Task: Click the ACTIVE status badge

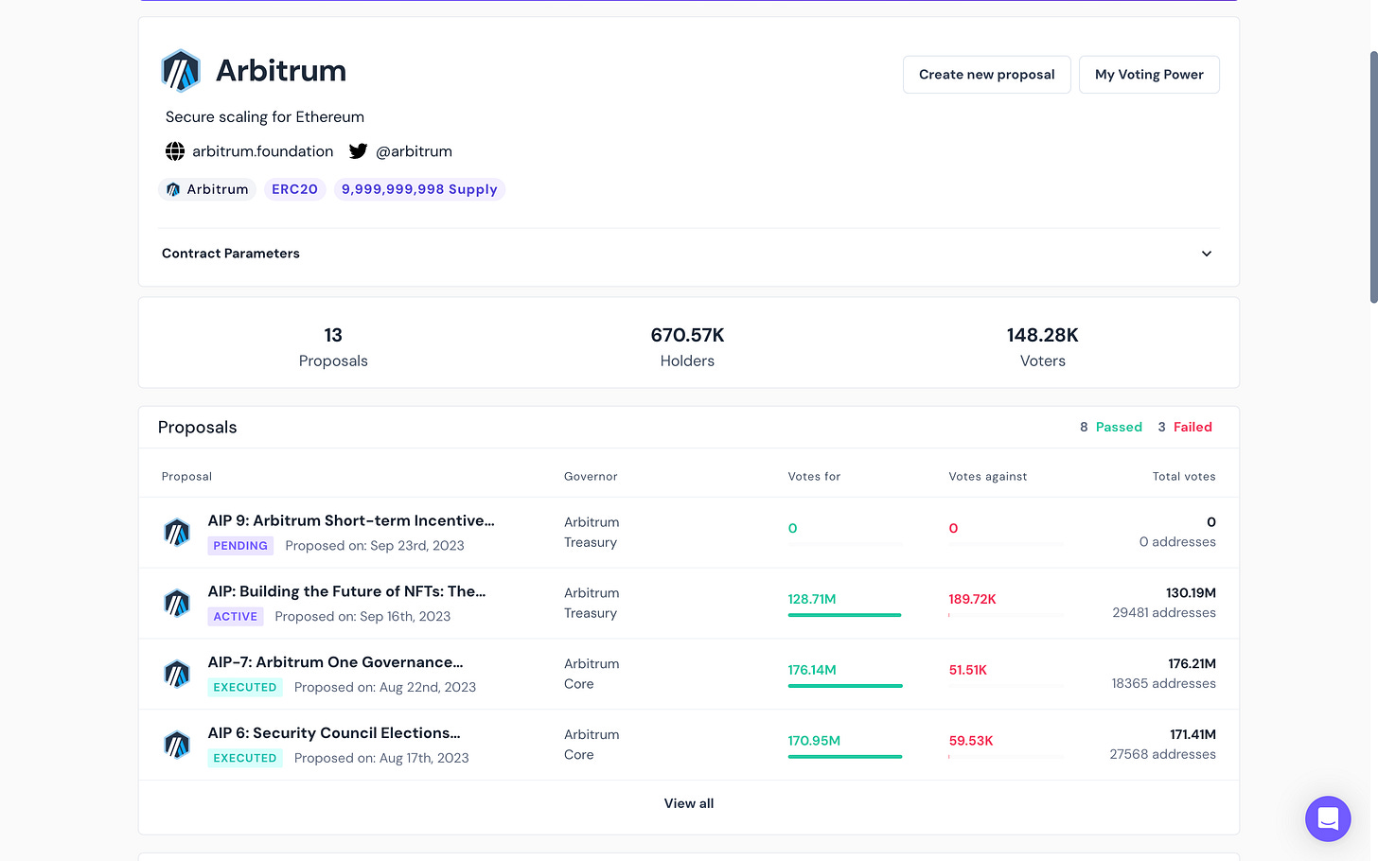Action: click(236, 617)
